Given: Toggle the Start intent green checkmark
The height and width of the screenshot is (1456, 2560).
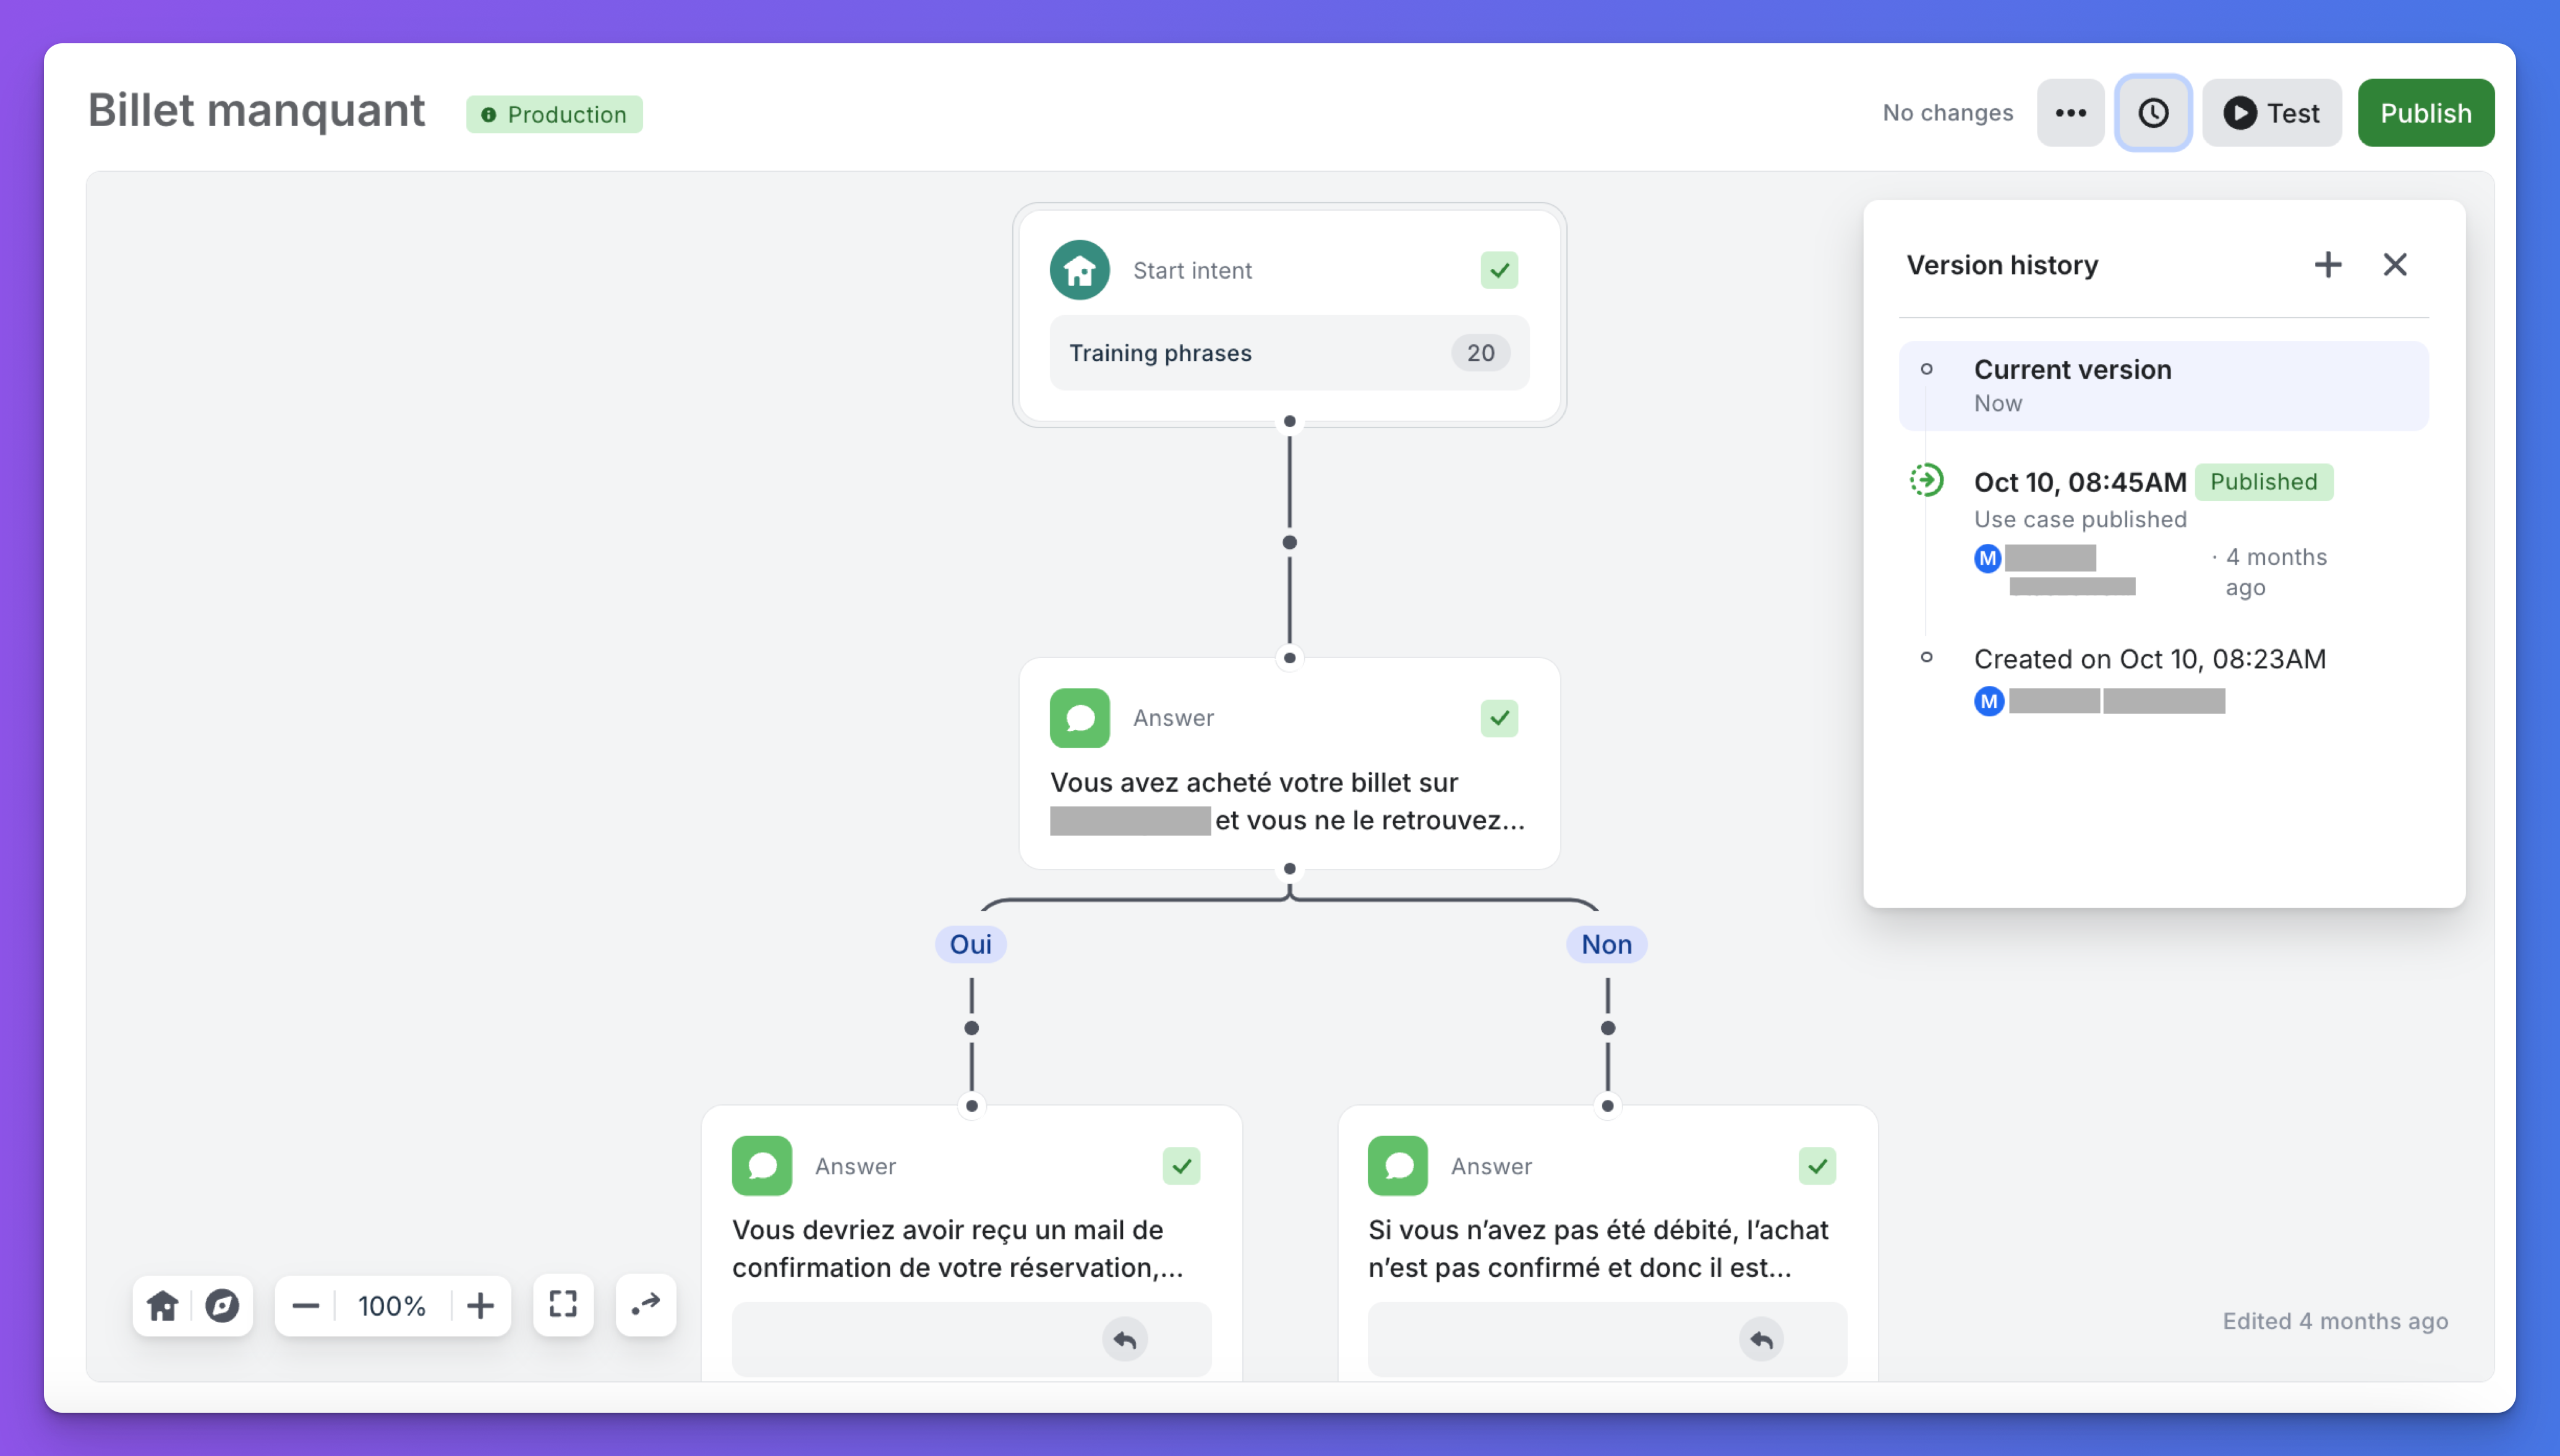Looking at the screenshot, I should [1498, 270].
